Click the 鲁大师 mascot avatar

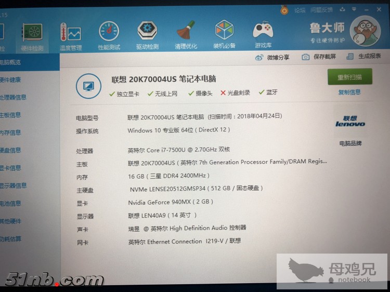tap(365, 31)
